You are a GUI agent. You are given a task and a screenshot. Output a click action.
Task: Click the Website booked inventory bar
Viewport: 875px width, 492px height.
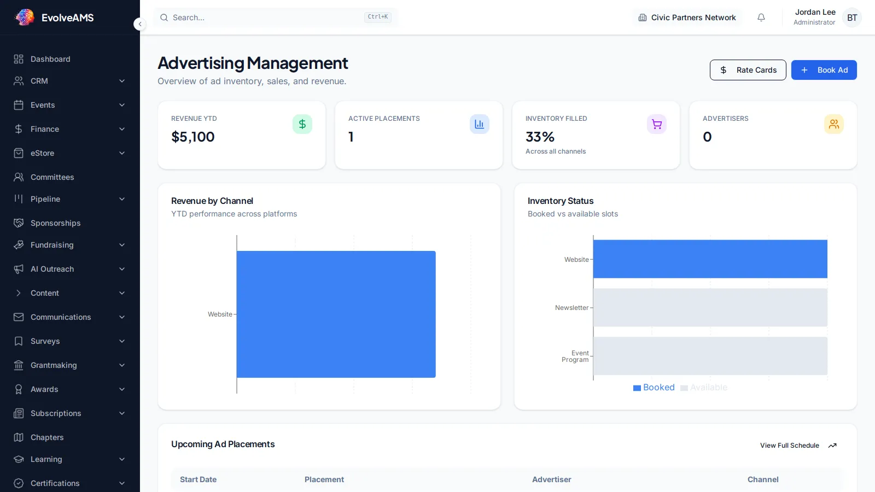(x=710, y=259)
